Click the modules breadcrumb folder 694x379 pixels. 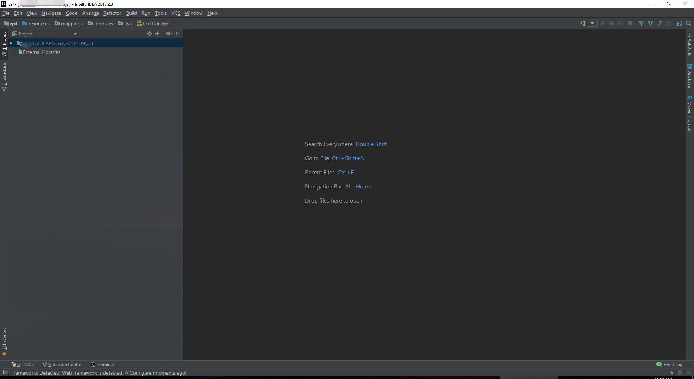pos(100,24)
